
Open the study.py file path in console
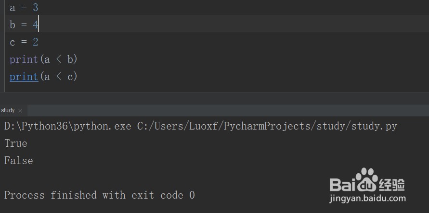point(267,126)
